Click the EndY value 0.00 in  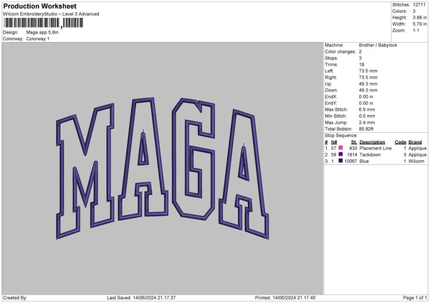pos(365,103)
